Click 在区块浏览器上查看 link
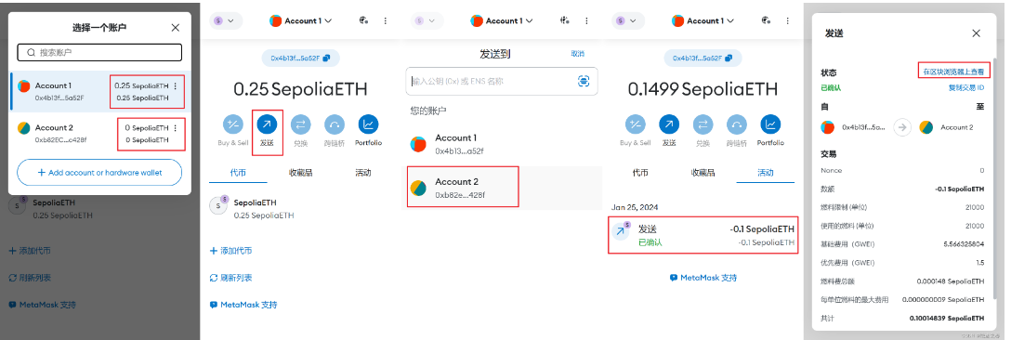The width and height of the screenshot is (1011, 340). [x=953, y=72]
